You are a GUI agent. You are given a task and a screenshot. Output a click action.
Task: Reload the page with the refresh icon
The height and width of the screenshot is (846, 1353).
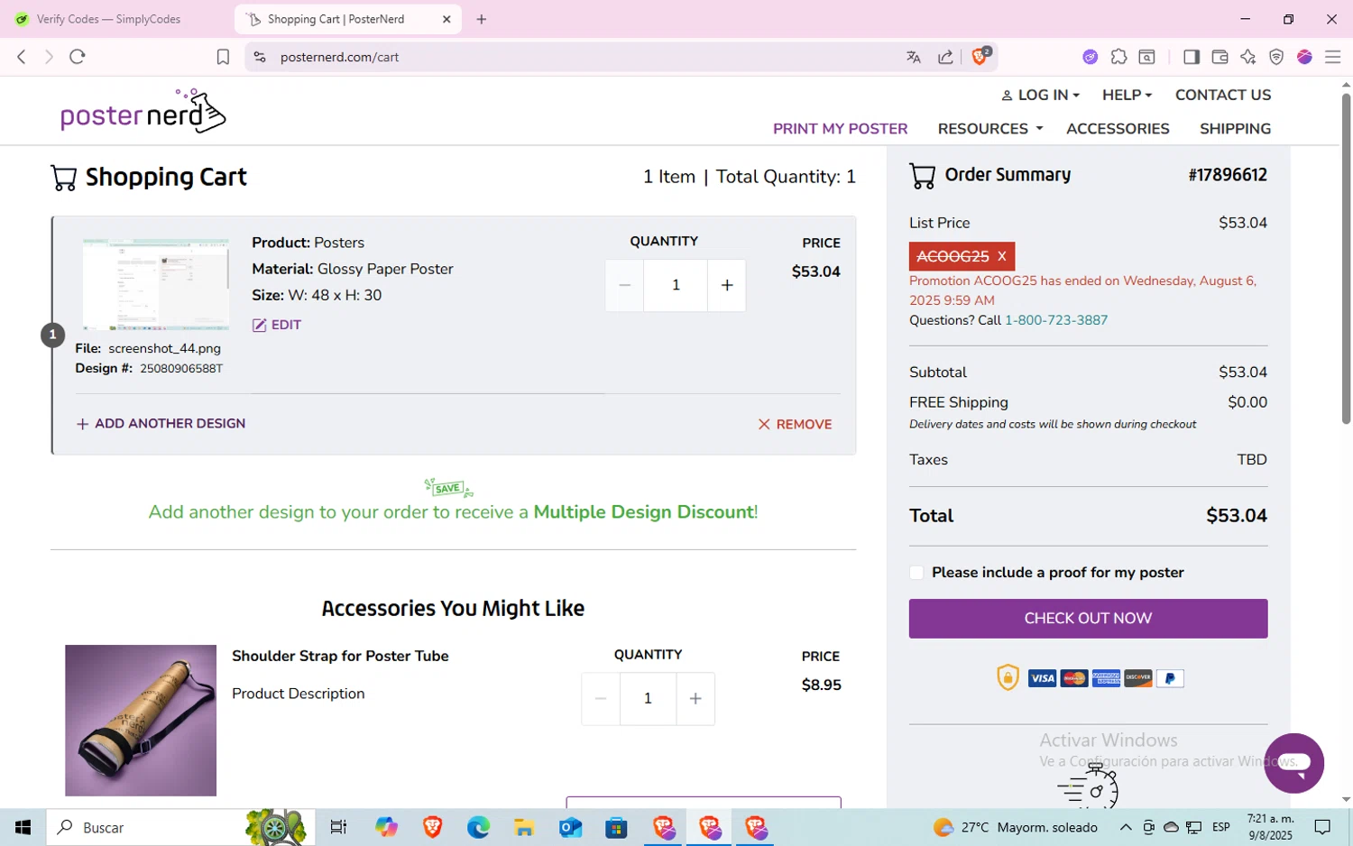[78, 57]
